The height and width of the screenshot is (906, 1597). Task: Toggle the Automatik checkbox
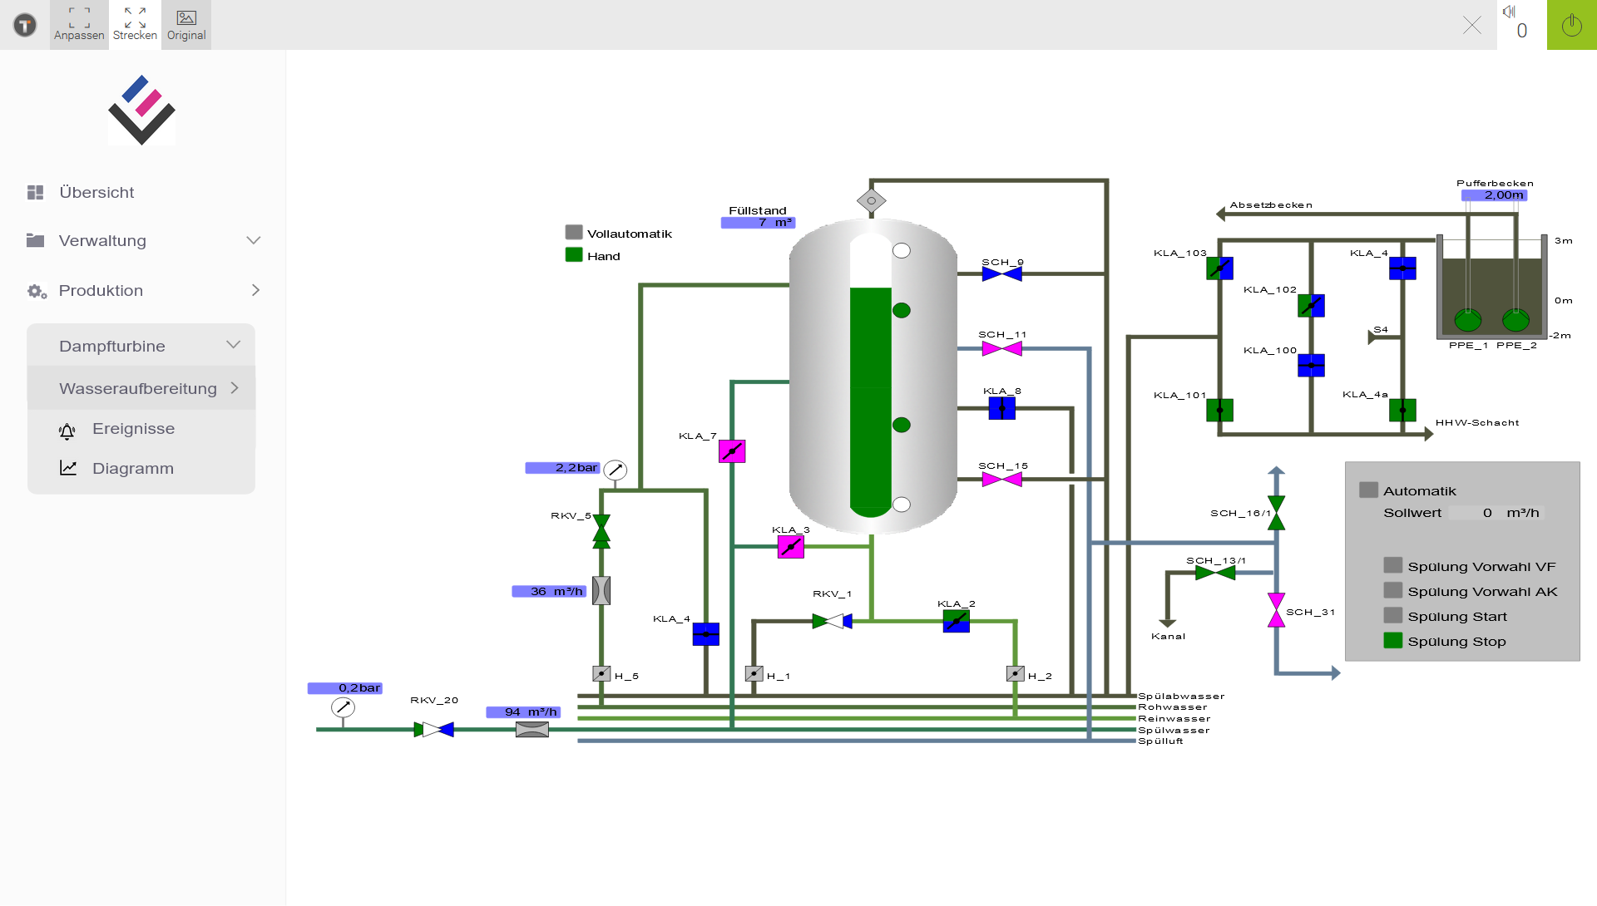(1368, 490)
